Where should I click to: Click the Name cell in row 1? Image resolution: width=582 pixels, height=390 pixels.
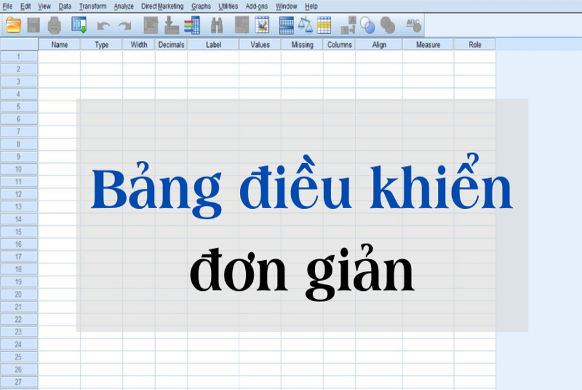pyautogui.click(x=59, y=57)
